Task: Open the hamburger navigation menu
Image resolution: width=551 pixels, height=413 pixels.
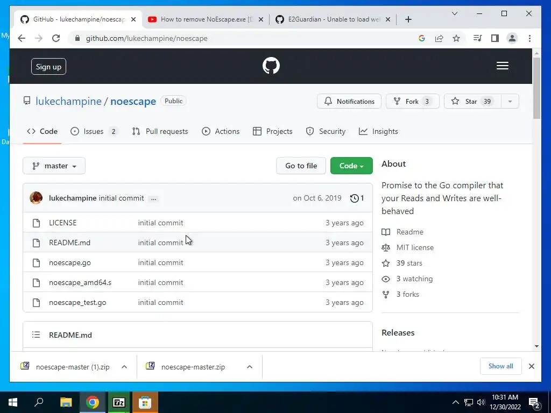Action: click(502, 66)
